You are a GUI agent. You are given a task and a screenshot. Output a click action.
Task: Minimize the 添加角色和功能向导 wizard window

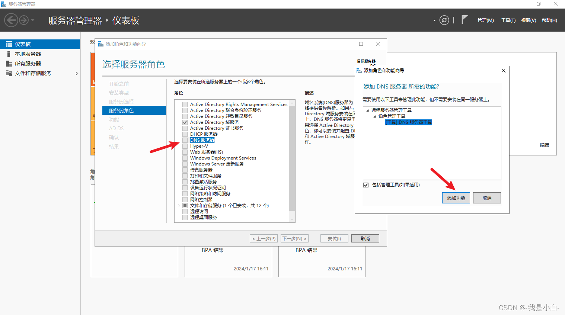pyautogui.click(x=344, y=44)
